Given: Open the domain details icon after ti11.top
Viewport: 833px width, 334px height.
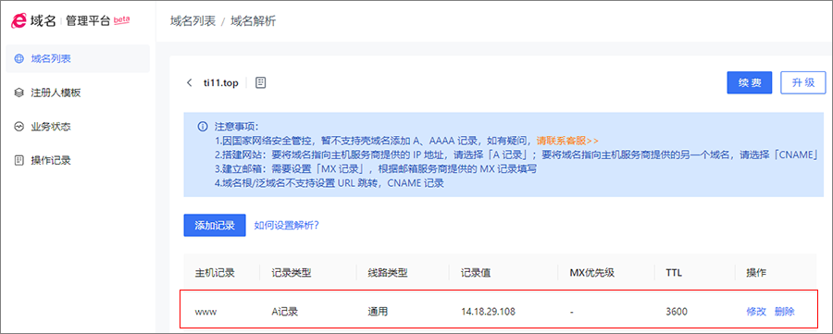Looking at the screenshot, I should (260, 83).
